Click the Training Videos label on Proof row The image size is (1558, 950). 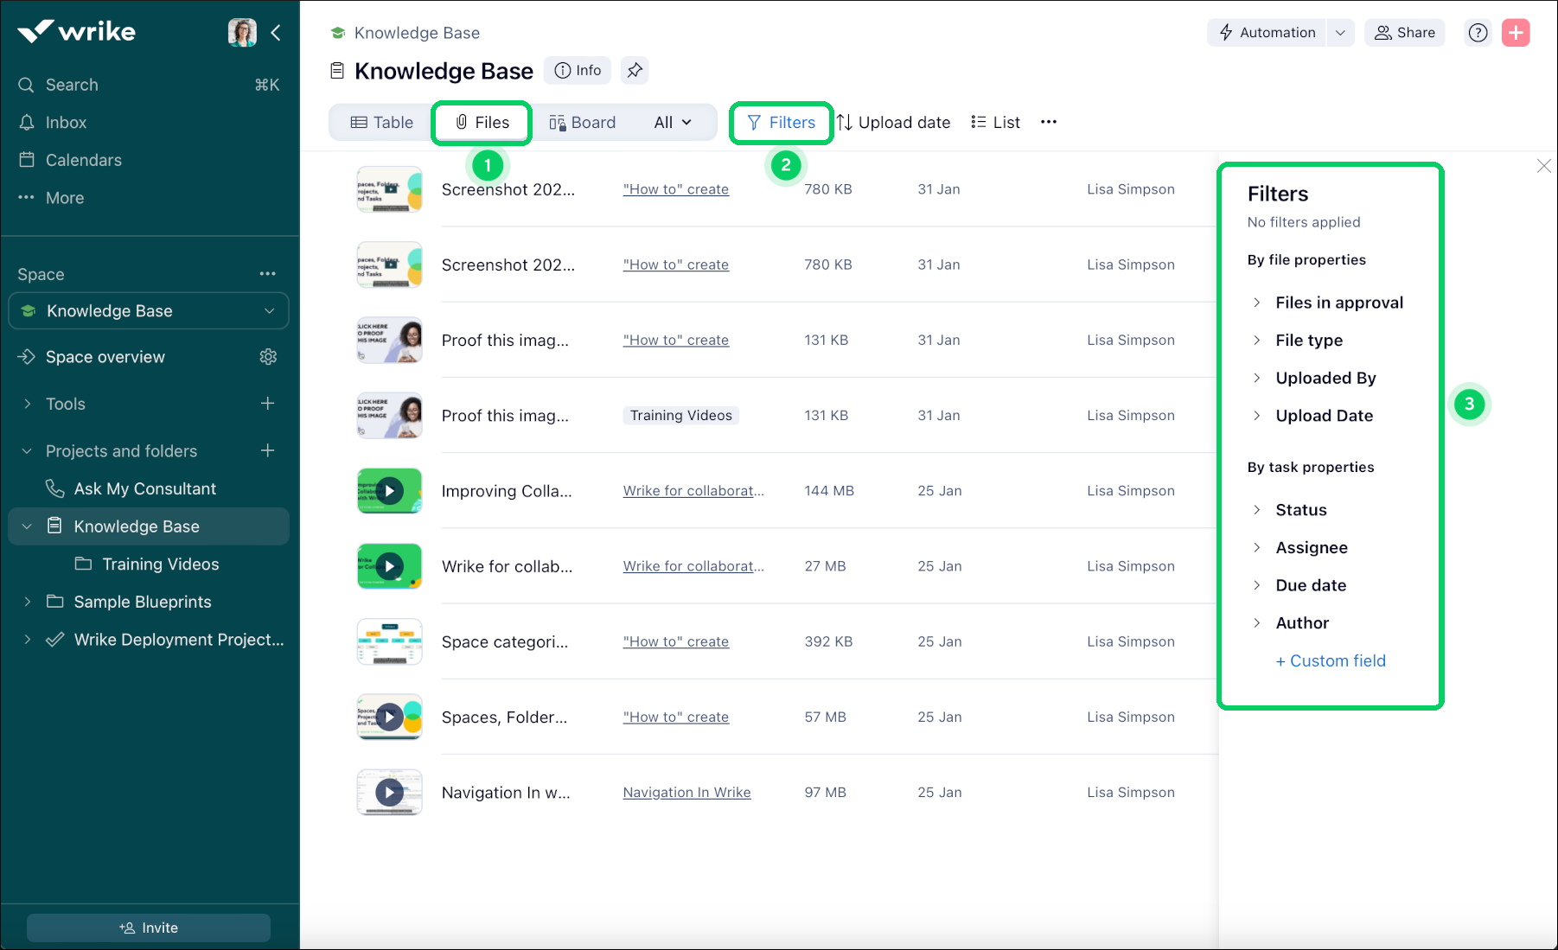coord(680,415)
